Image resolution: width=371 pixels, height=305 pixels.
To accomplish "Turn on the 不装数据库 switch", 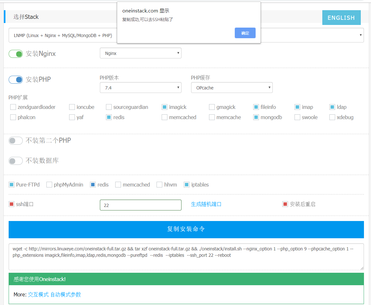I will (x=16, y=161).
